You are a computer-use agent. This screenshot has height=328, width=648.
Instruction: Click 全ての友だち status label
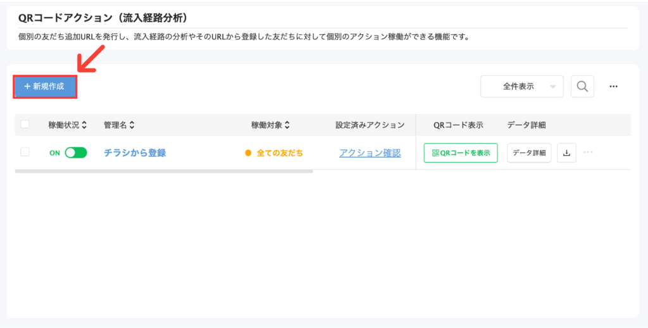[x=280, y=153]
